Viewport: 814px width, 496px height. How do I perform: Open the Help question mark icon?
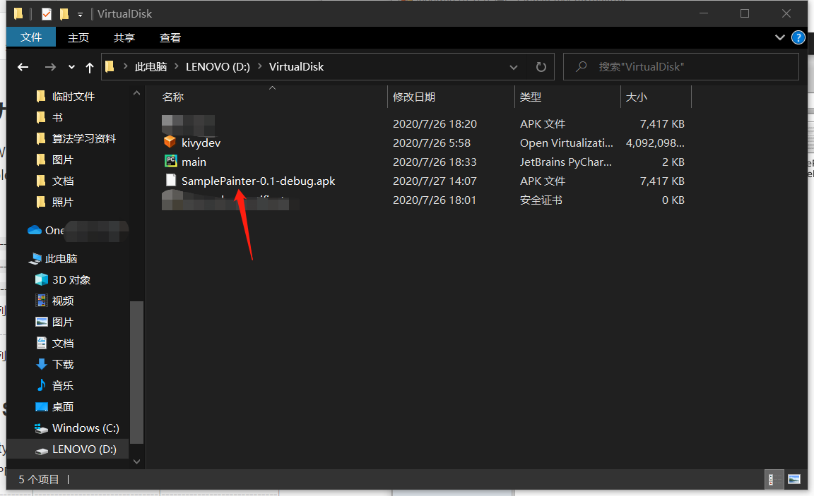coord(798,37)
